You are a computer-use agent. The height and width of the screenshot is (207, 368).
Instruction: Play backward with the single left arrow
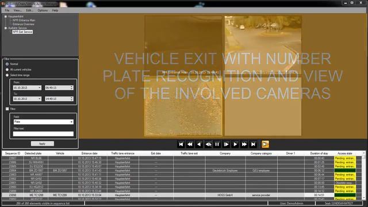tap(199, 144)
